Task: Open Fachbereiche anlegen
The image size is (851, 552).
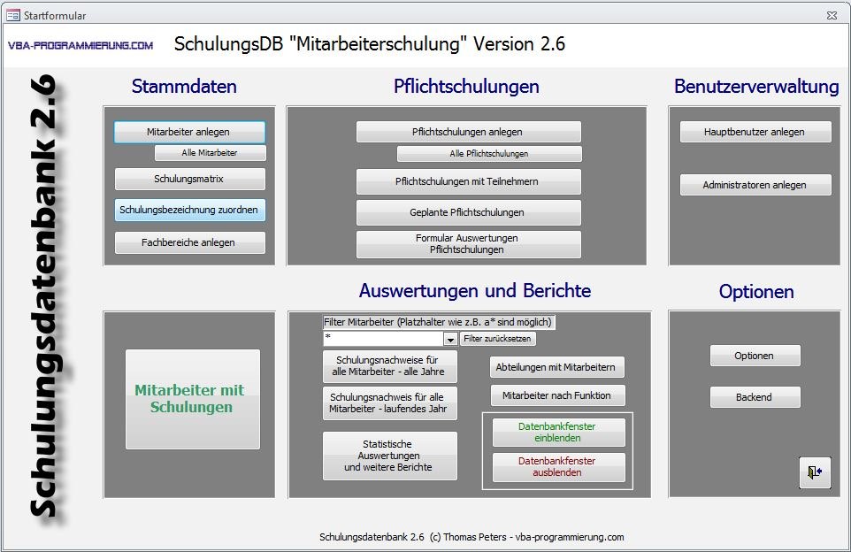Action: (189, 242)
